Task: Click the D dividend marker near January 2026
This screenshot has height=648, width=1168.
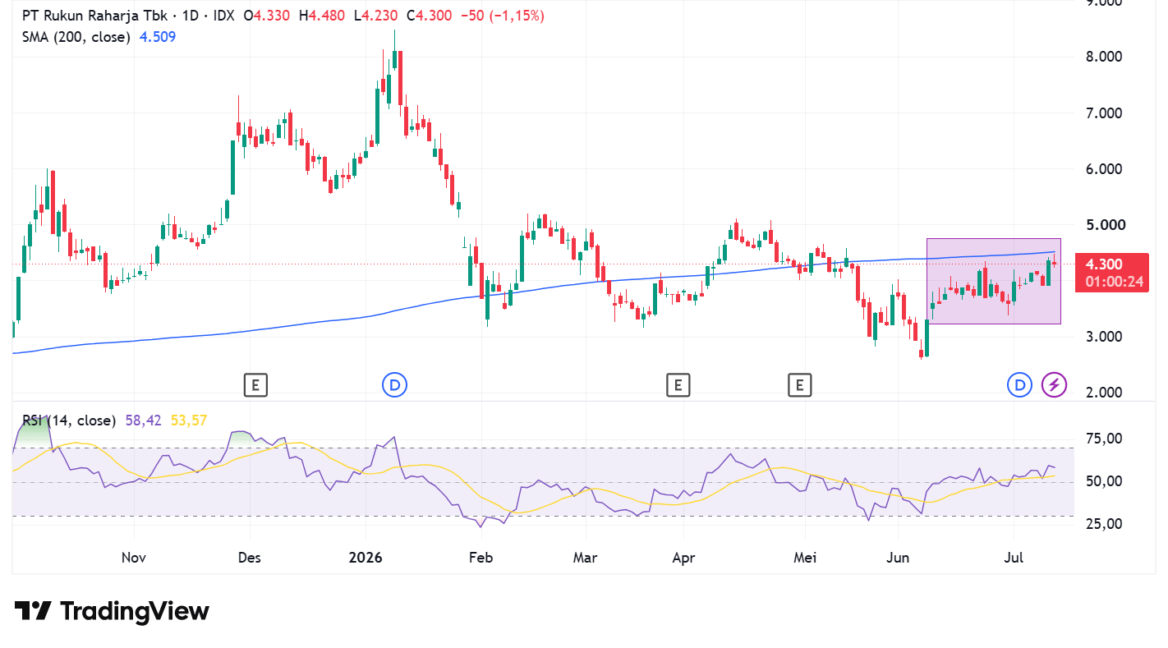Action: [x=395, y=384]
